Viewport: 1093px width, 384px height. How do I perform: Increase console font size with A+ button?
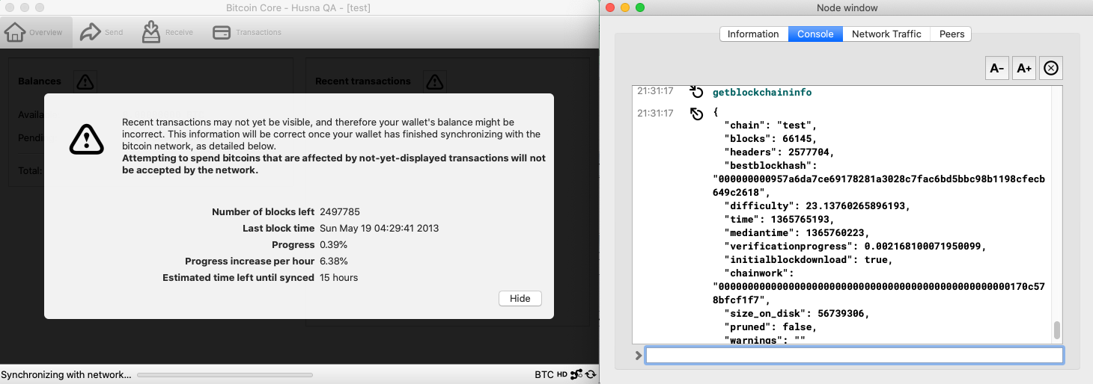click(1023, 68)
